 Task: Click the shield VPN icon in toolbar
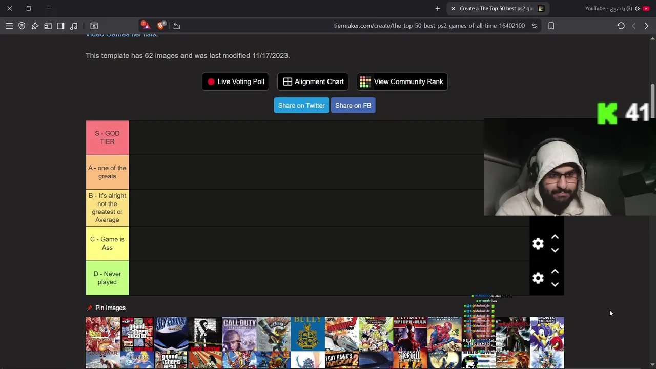pos(22,26)
